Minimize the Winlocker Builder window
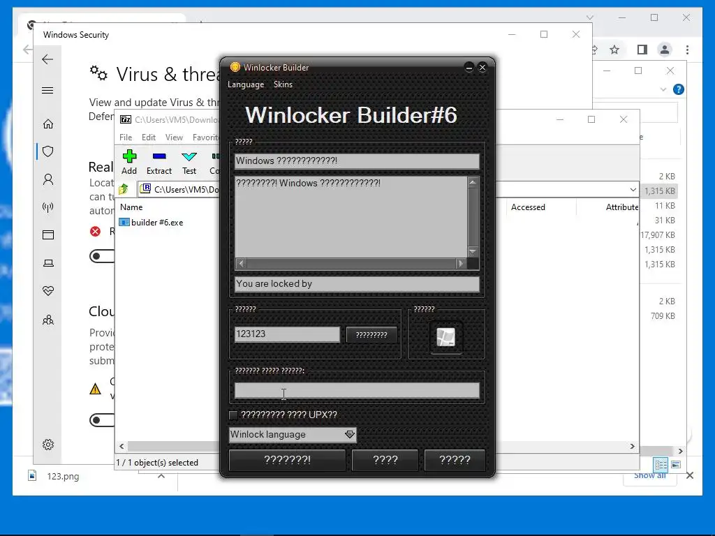The image size is (715, 536). click(469, 68)
